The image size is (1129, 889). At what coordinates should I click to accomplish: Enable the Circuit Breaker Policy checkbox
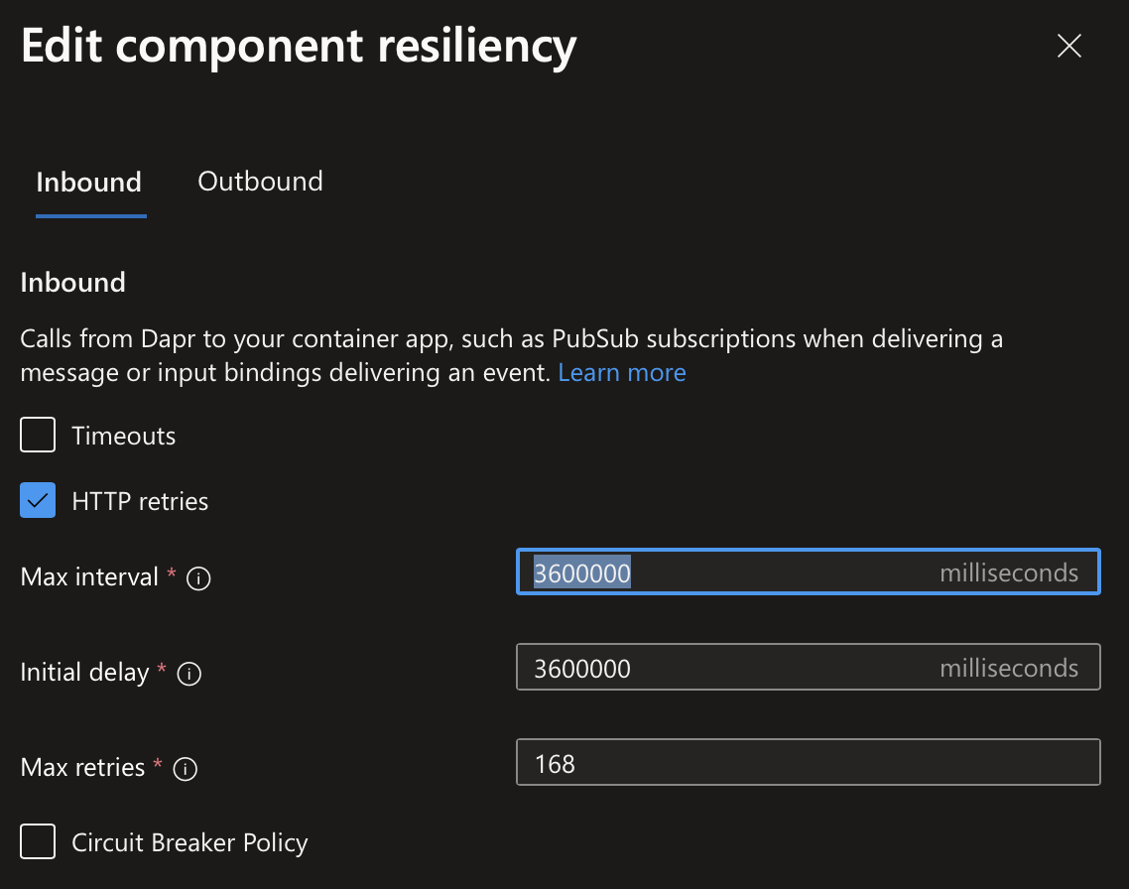[37, 841]
